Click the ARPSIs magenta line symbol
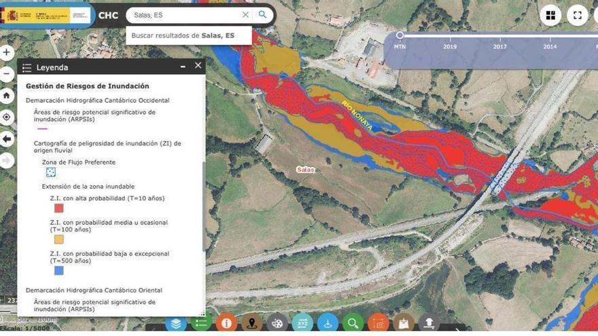Screen dimensions: 598x336 click(x=42, y=129)
